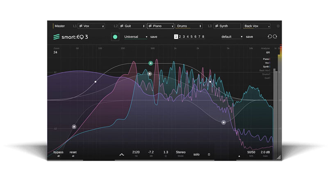Image resolution: width=328 pixels, height=185 pixels.
Task: Delete the selected band with the trash icon
Action: 209,155
